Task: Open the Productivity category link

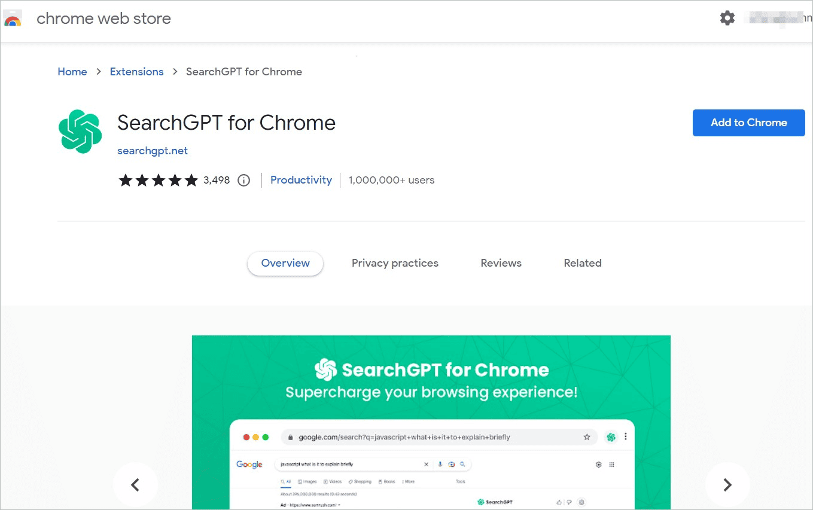Action: (x=301, y=180)
